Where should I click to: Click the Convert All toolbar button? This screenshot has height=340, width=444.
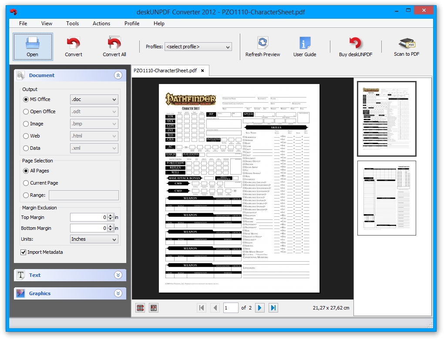[x=114, y=47]
